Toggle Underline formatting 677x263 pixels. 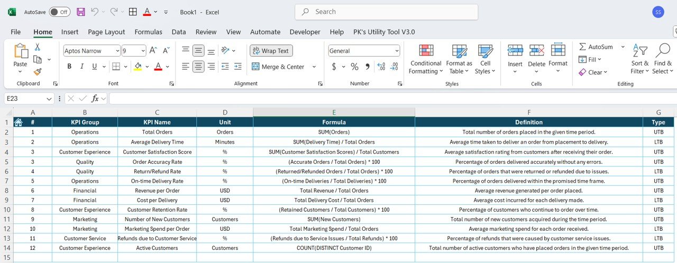click(x=95, y=67)
